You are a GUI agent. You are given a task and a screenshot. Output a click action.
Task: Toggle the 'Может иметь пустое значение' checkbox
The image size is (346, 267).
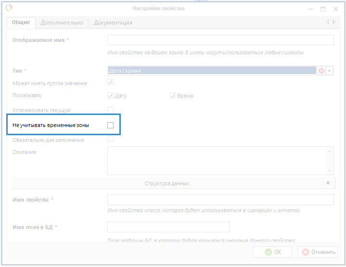(110, 83)
